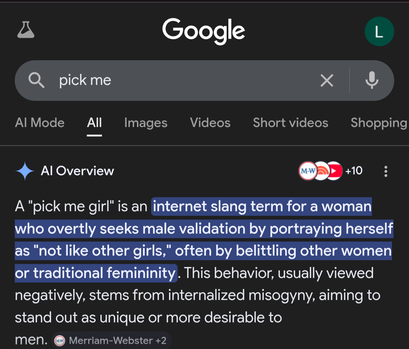Open the Merriam-Webster source icon in header
This screenshot has height=349, width=409.
[x=308, y=171]
